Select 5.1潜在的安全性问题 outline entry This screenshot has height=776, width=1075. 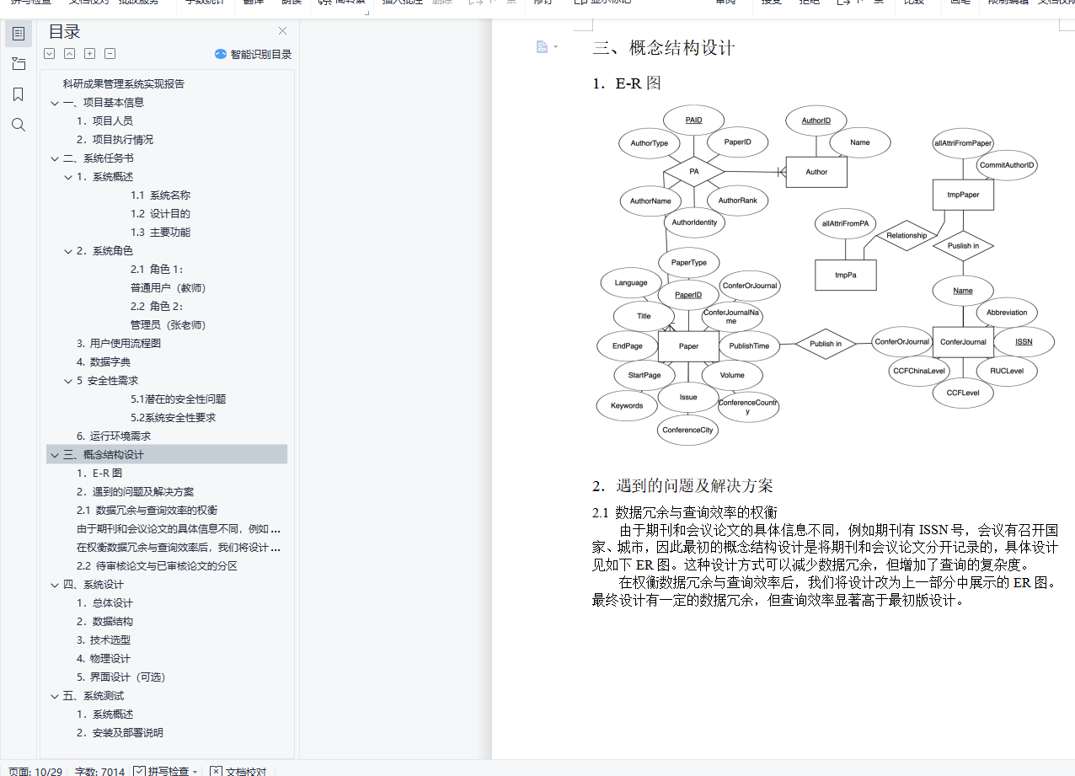coord(179,399)
